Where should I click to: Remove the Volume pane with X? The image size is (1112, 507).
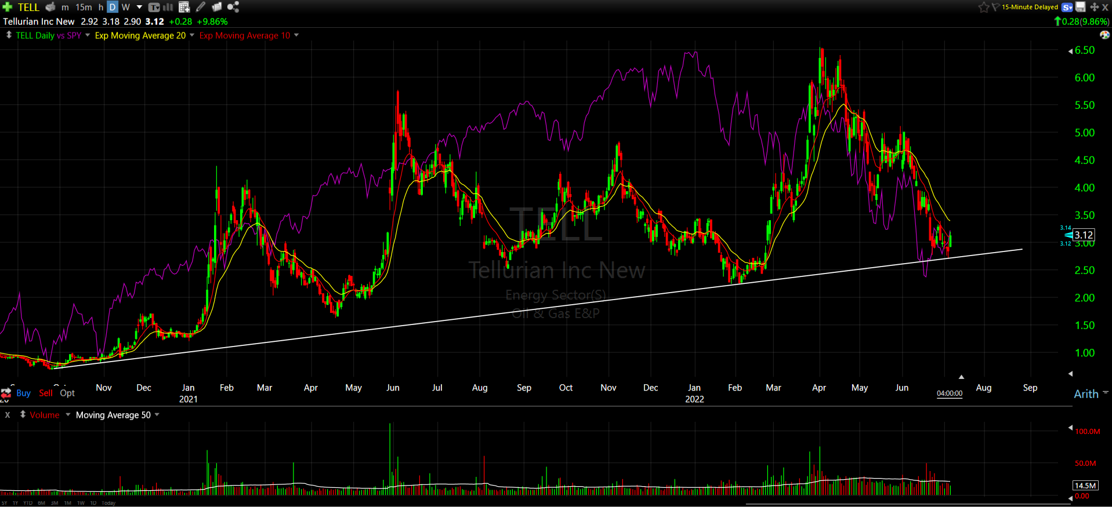8,415
